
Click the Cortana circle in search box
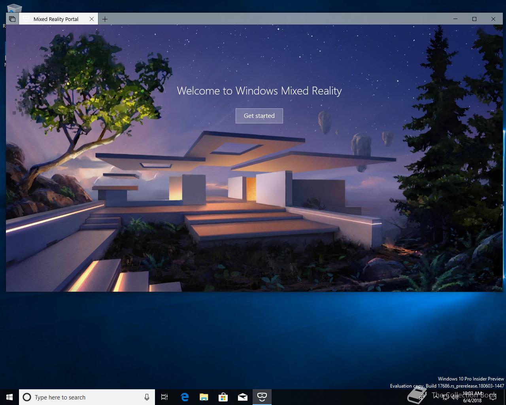coord(26,397)
